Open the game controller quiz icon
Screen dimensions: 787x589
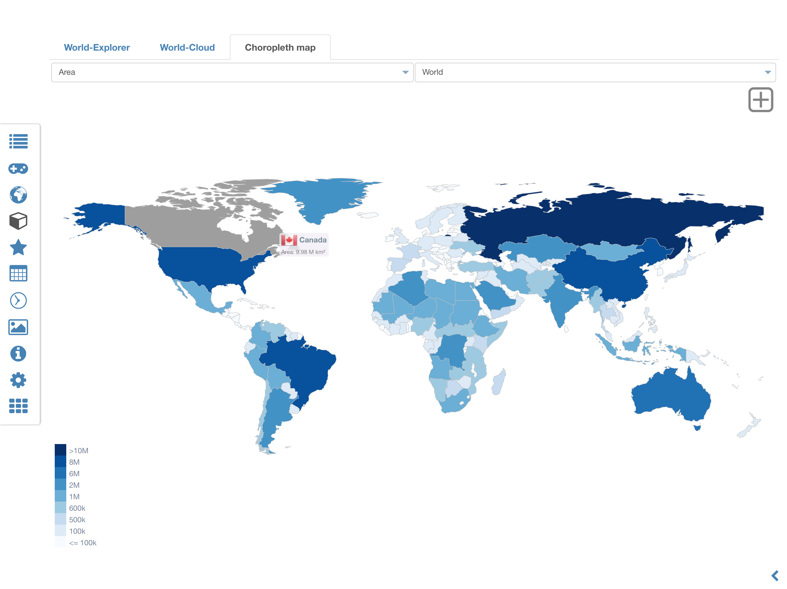tap(18, 168)
